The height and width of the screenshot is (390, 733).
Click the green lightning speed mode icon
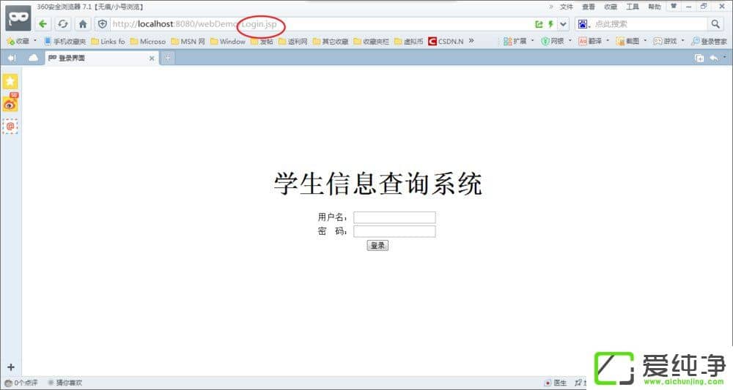[550, 24]
